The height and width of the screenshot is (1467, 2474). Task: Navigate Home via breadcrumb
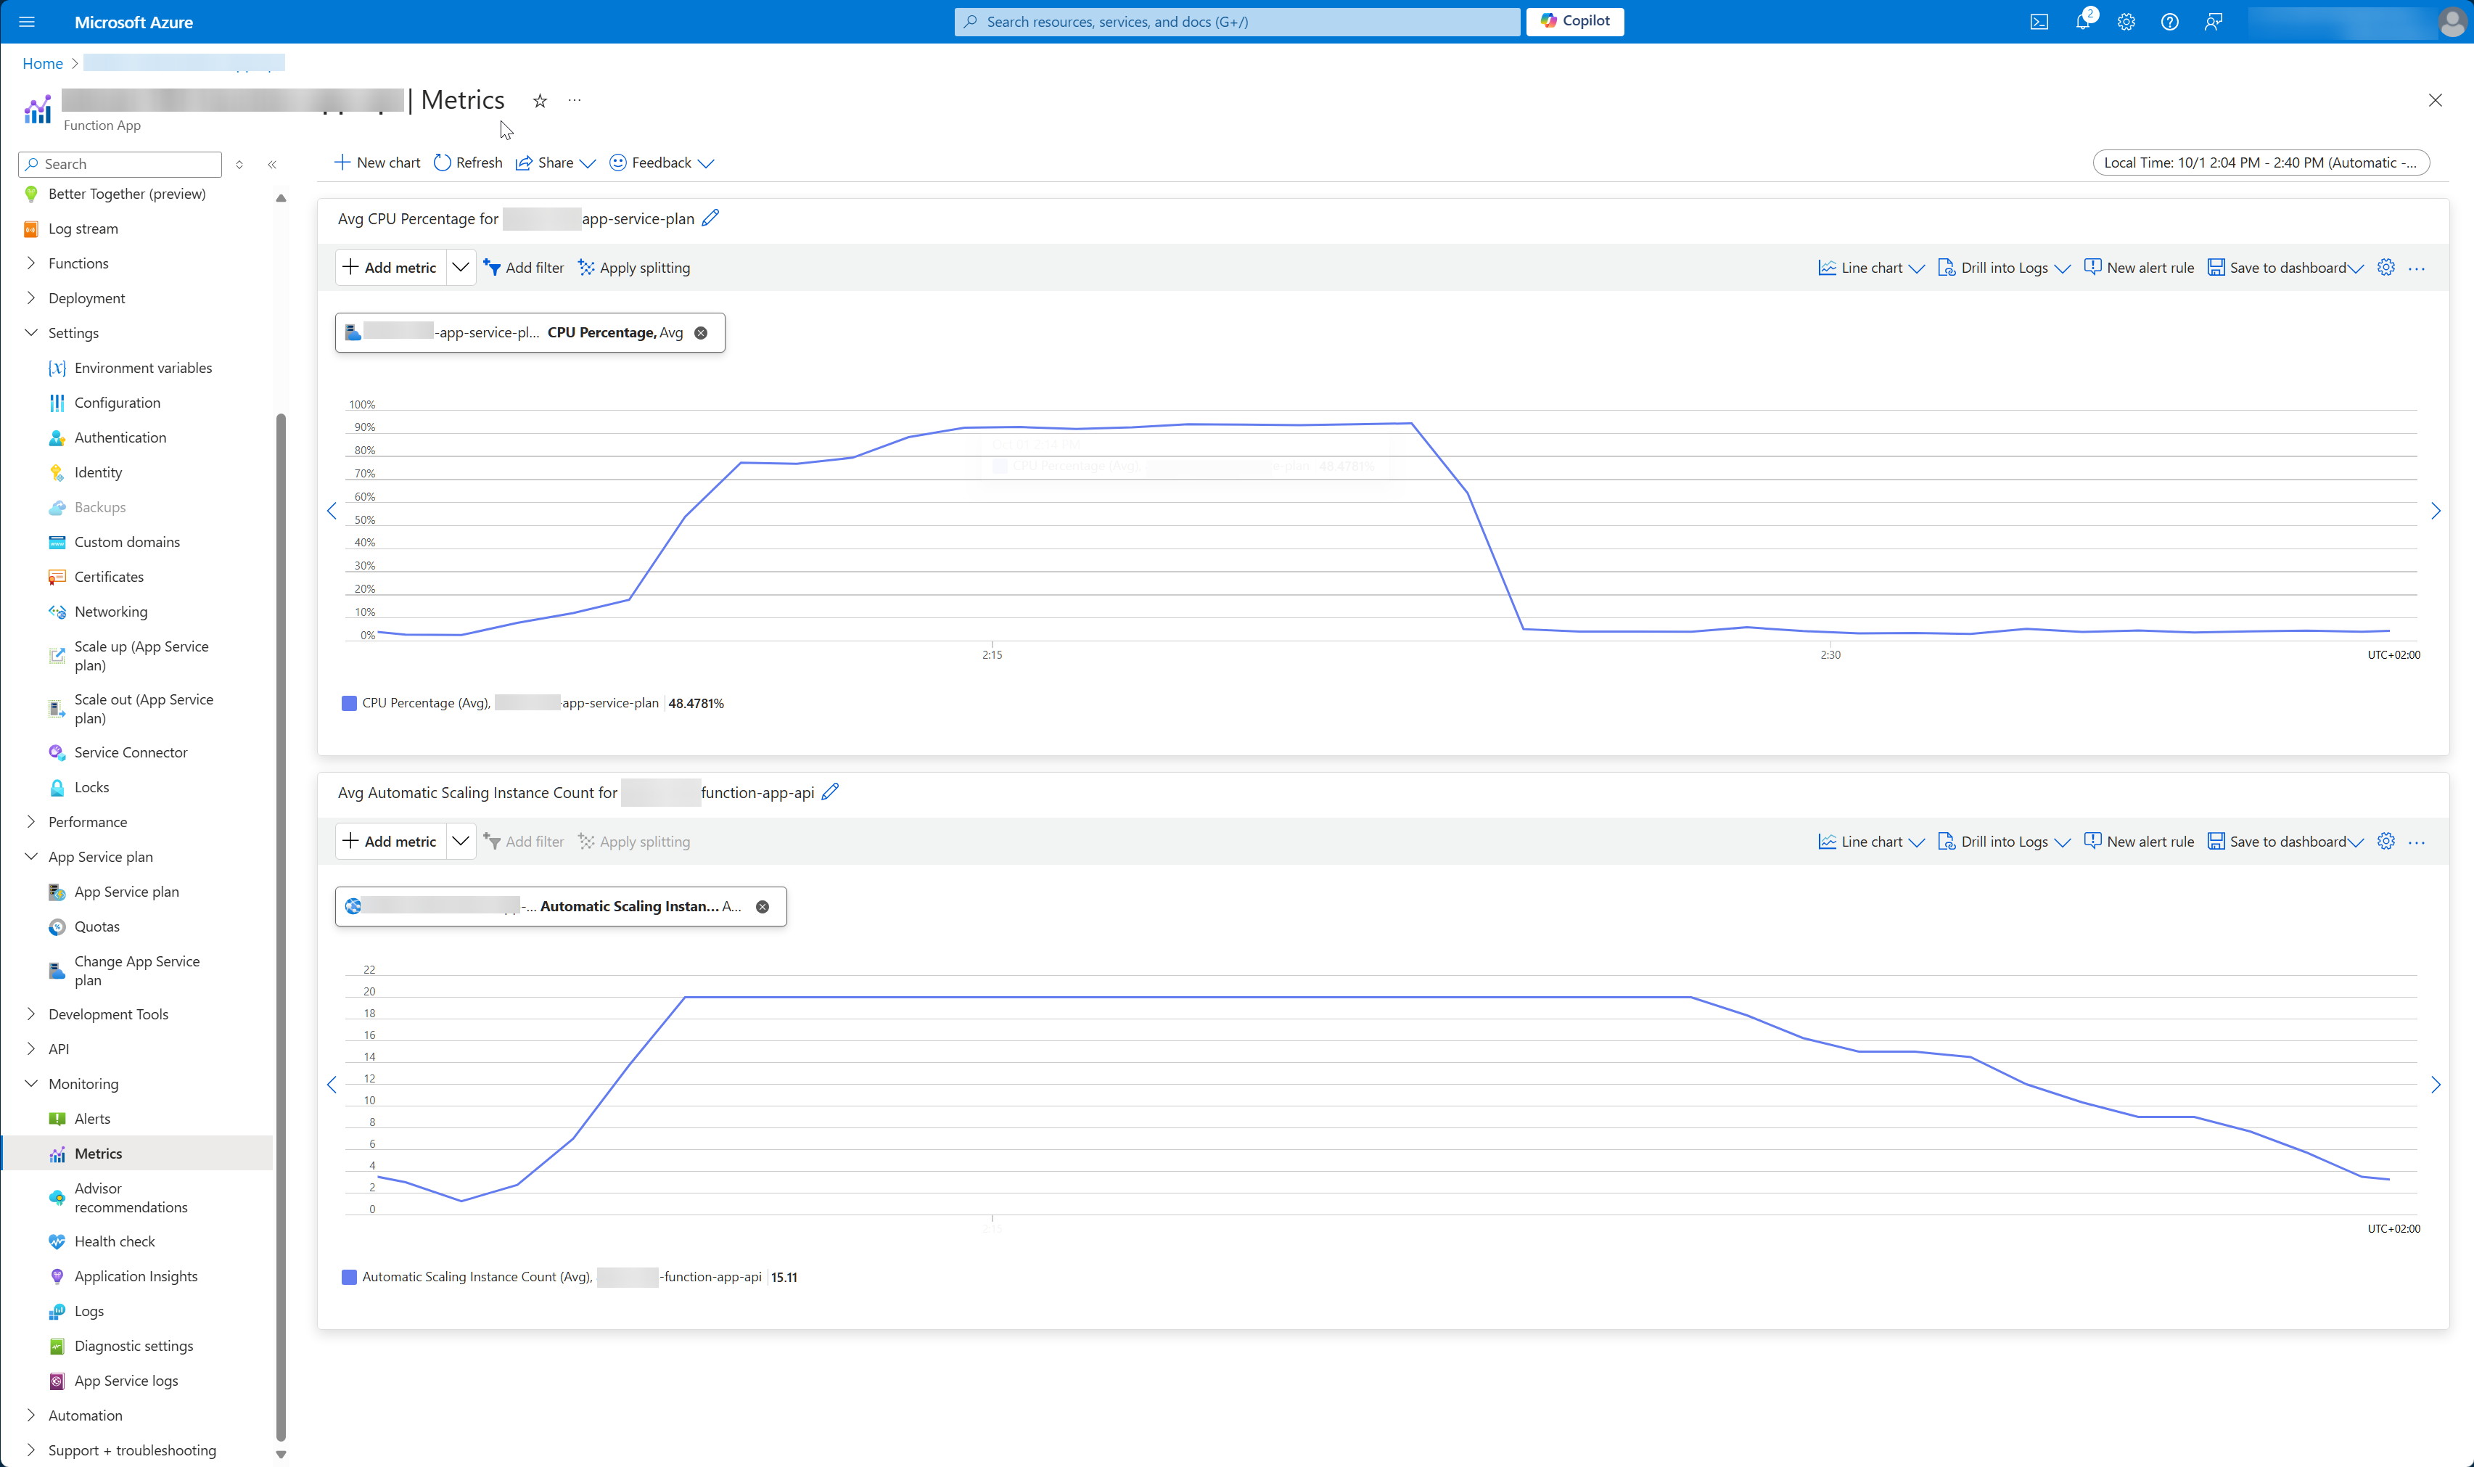[x=41, y=62]
